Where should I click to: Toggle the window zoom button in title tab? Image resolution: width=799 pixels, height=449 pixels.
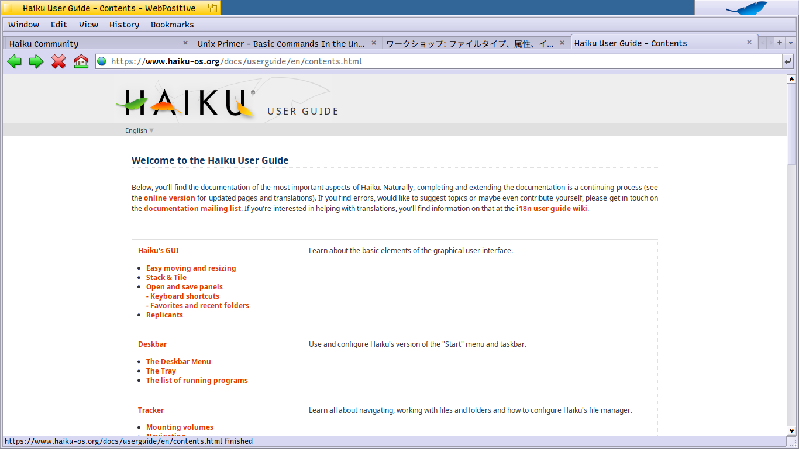tap(212, 8)
